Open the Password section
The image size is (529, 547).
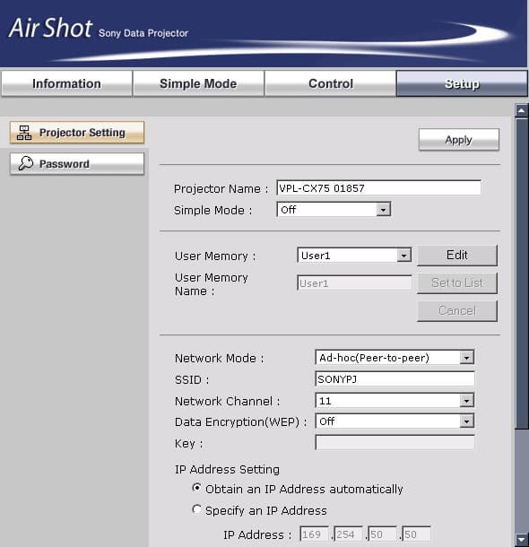coord(77,163)
